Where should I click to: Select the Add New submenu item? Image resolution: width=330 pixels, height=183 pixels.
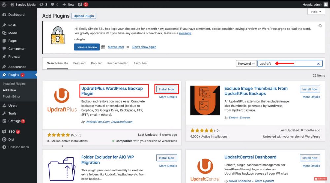coord(9,90)
